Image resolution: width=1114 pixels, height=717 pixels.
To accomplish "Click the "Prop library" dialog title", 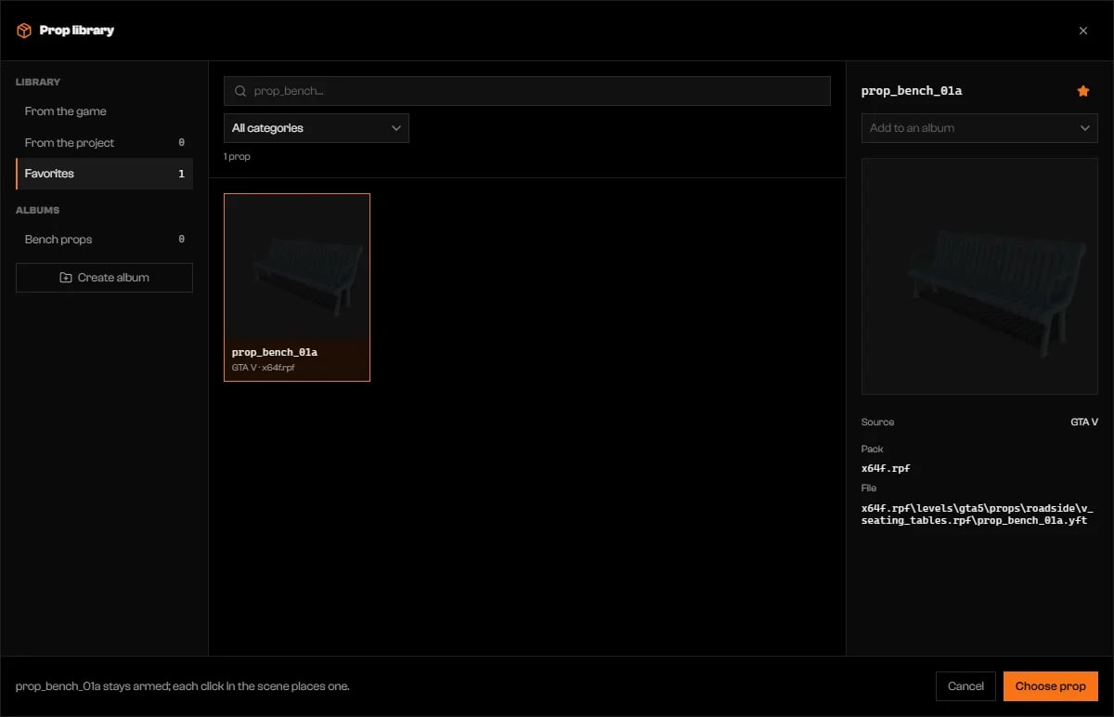I will click(77, 31).
